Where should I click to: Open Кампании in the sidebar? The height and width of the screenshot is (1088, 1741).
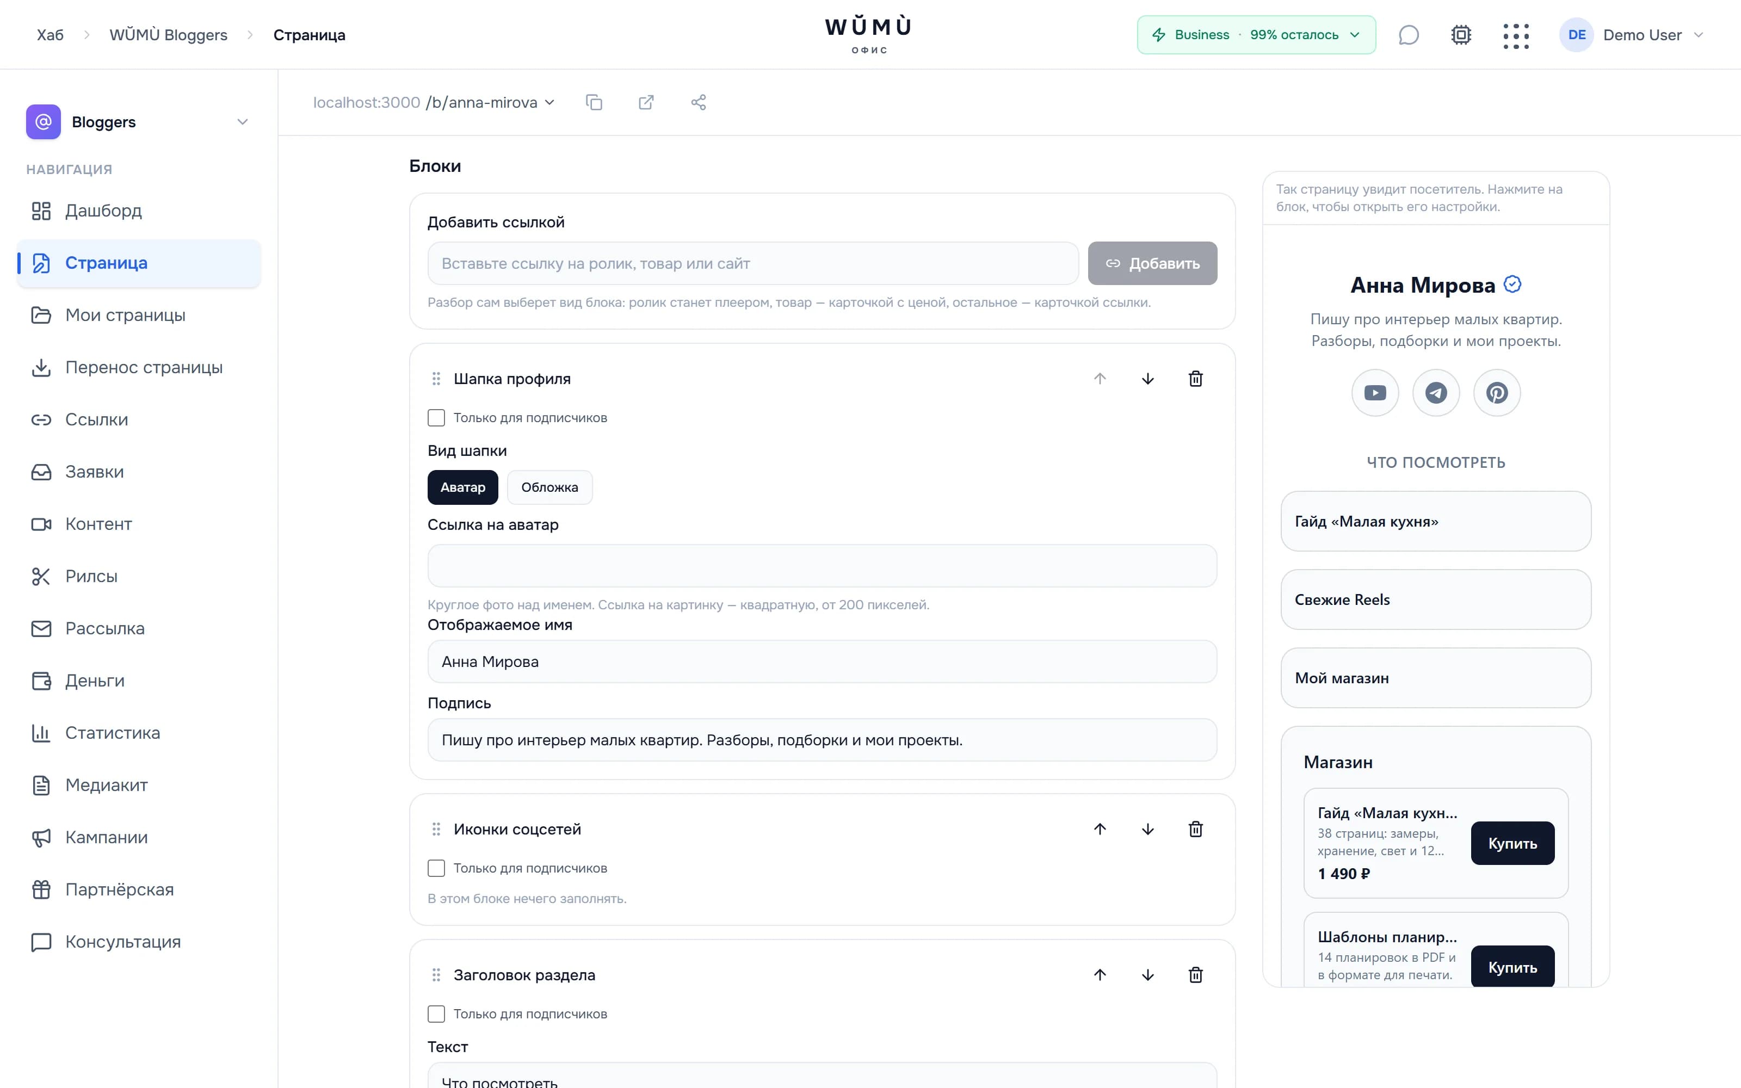(x=139, y=838)
